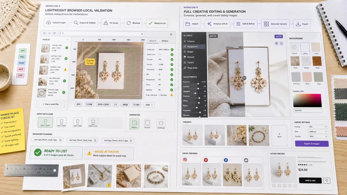Copy filename earrings_flower_stud_1.jpg
Screen dimensions: 347x195
tap(60, 140)
